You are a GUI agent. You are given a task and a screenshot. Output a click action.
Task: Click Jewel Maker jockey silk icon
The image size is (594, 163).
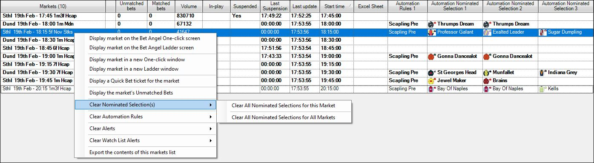[x=432, y=80]
